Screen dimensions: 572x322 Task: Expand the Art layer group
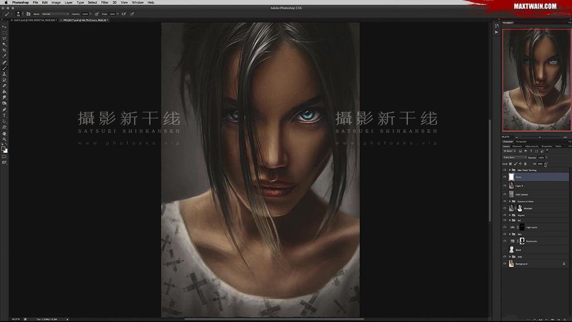(510, 220)
